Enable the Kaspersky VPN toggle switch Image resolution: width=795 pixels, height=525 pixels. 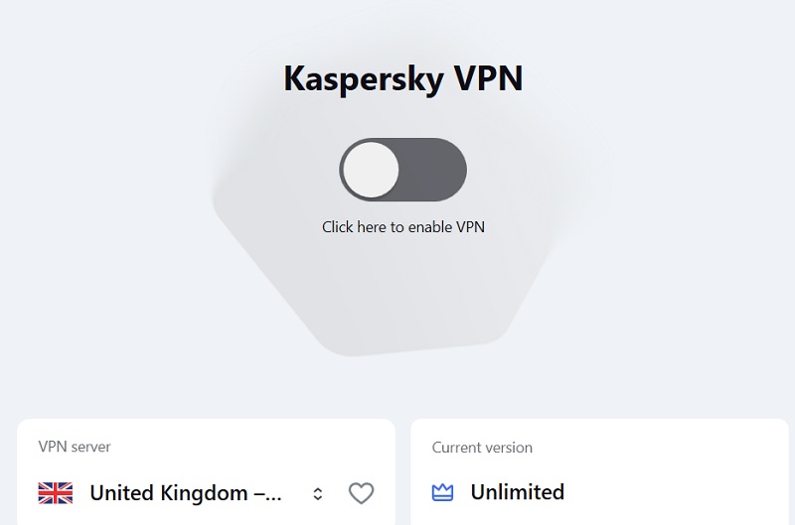tap(402, 171)
